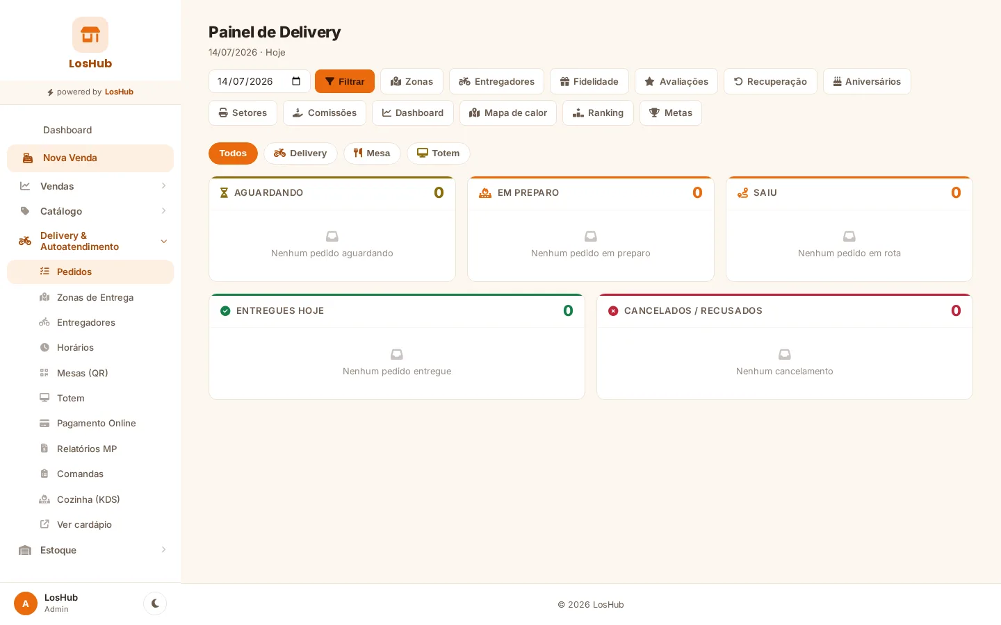Viewport: 1001px width, 625px height.
Task: Open Zonas de Entrega sidebar item
Action: [90, 297]
